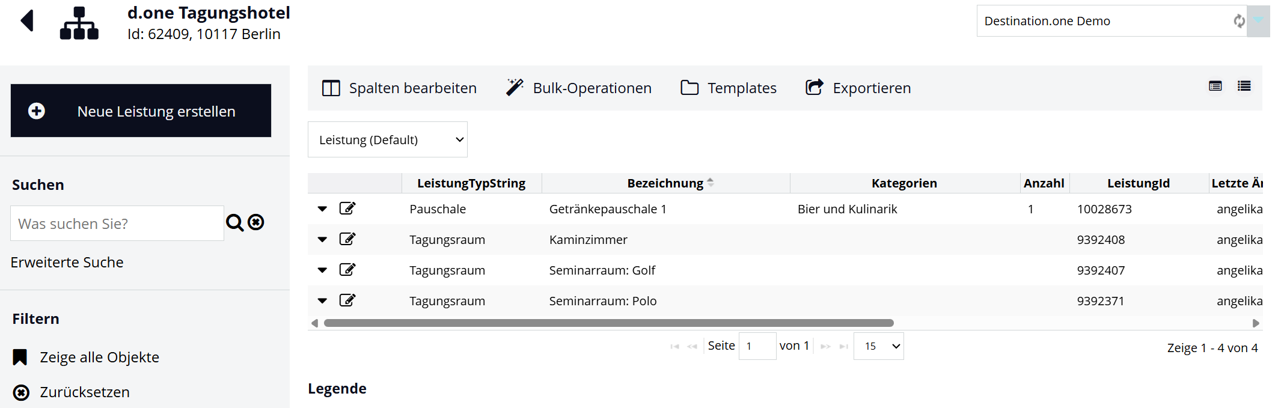Image resolution: width=1284 pixels, height=408 pixels.
Task: Sort by Bezeichnung column header
Action: (x=665, y=183)
